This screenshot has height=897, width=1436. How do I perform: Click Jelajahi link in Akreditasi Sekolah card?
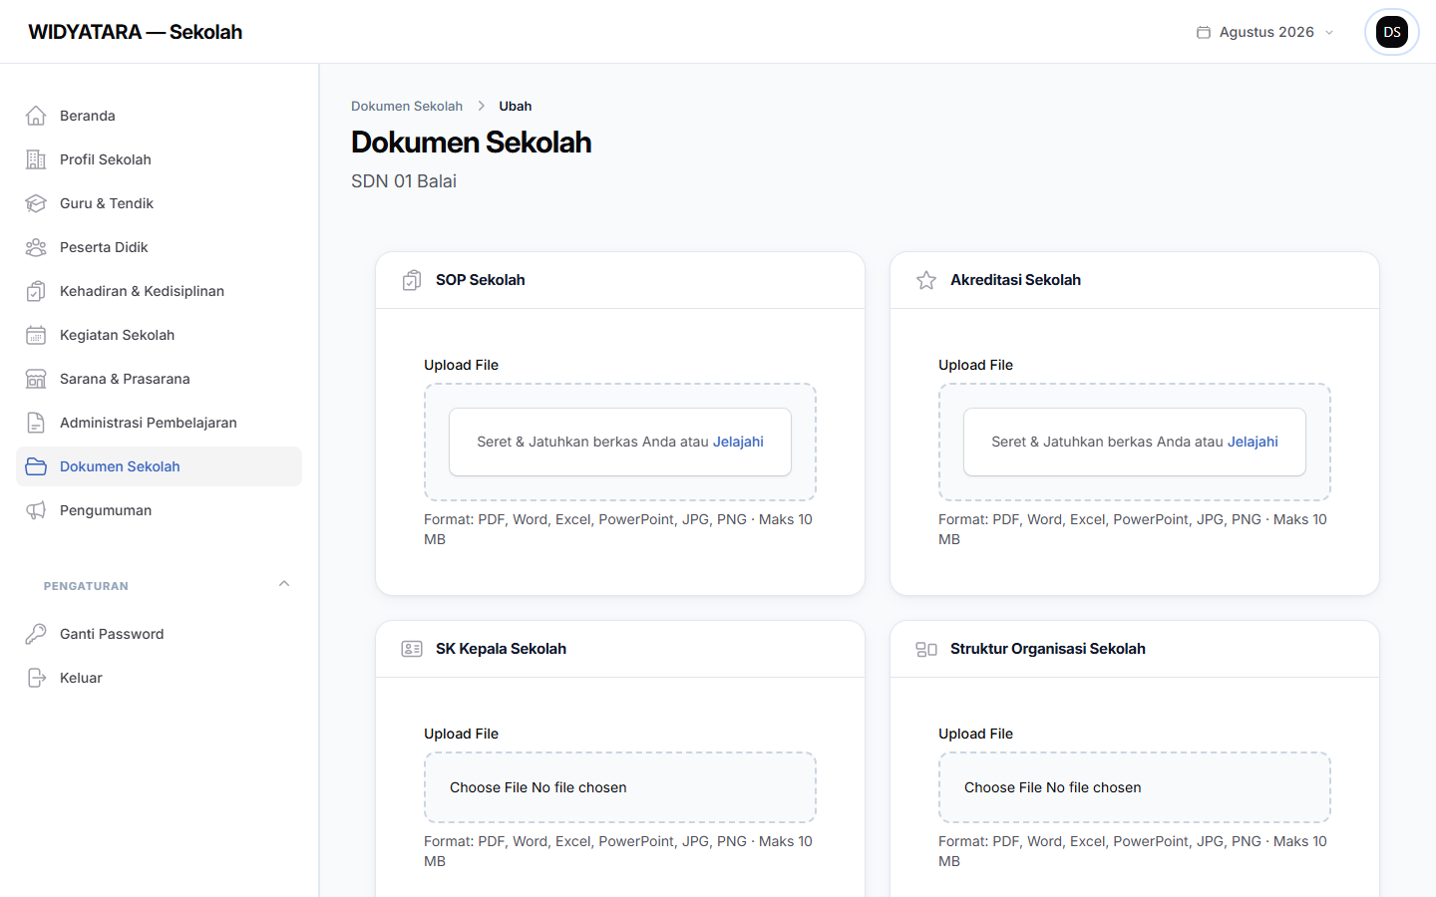1253,442
